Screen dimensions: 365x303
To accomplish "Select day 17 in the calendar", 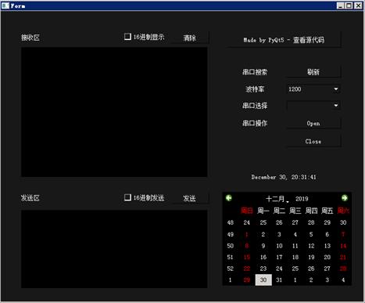I will click(x=279, y=257).
